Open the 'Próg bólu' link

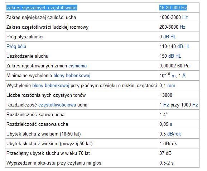16,46
